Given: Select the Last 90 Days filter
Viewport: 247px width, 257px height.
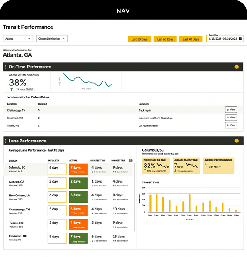Looking at the screenshot, I should pyautogui.click(x=191, y=39).
